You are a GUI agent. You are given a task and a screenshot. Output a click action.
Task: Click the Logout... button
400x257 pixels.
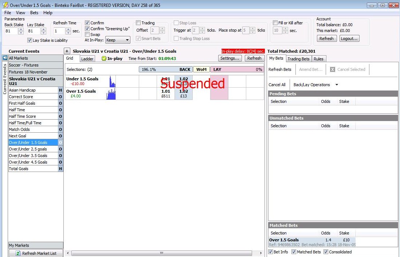coord(349,39)
